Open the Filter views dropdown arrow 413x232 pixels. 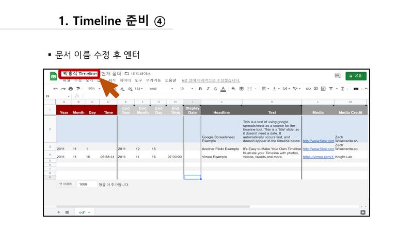[x=337, y=89]
